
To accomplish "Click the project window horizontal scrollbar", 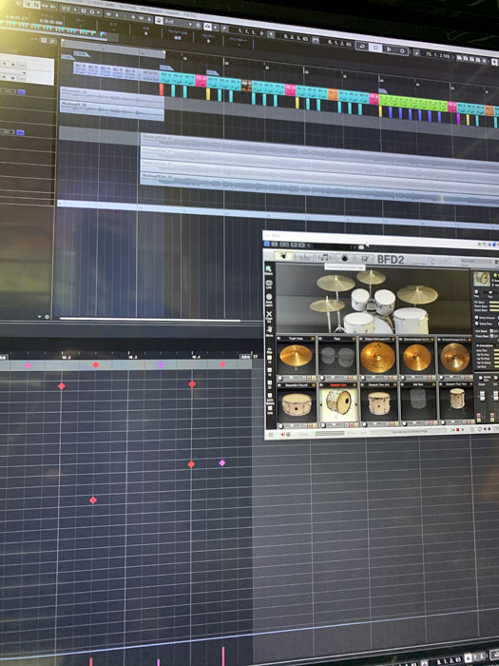I will [x=150, y=319].
